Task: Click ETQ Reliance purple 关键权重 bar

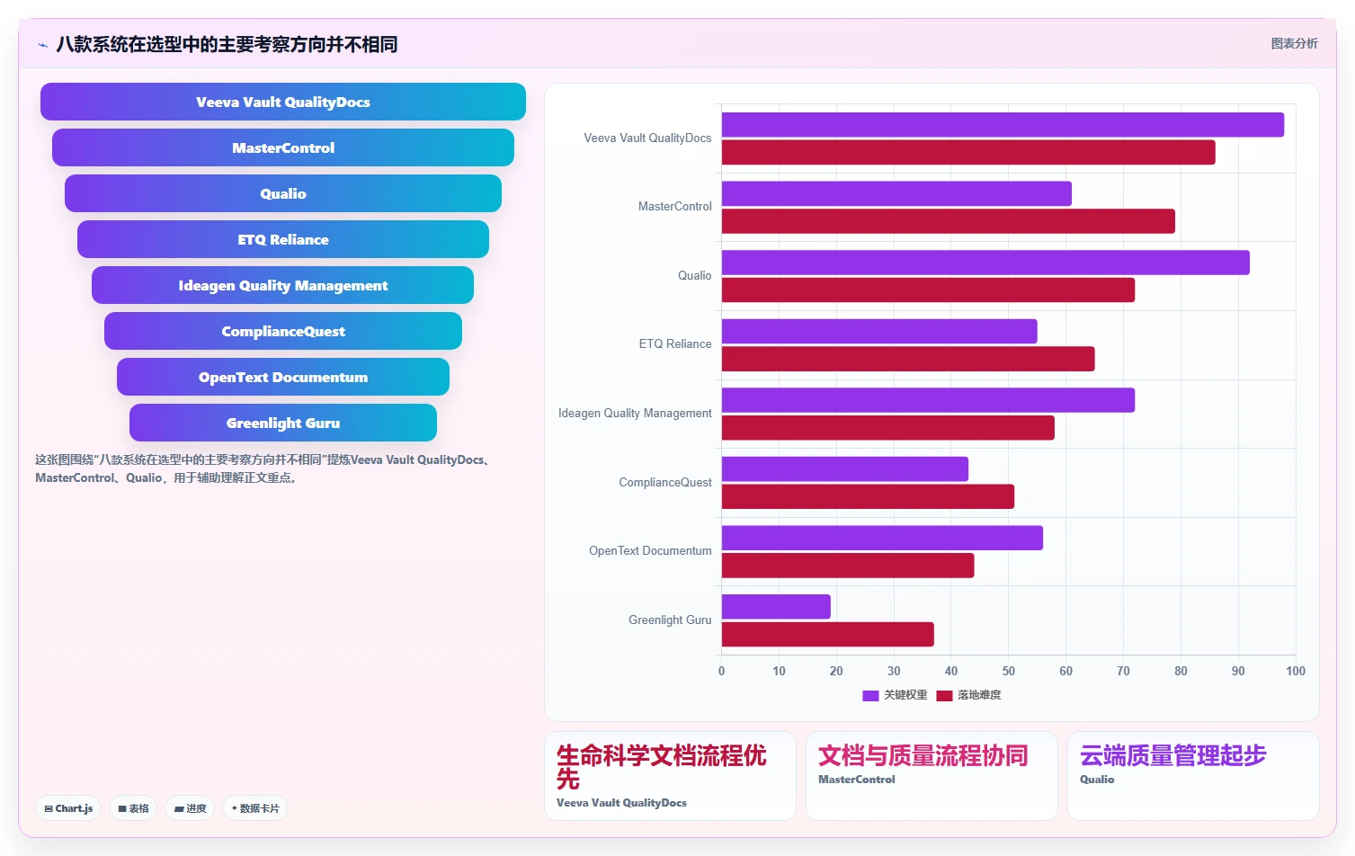Action: tap(879, 331)
